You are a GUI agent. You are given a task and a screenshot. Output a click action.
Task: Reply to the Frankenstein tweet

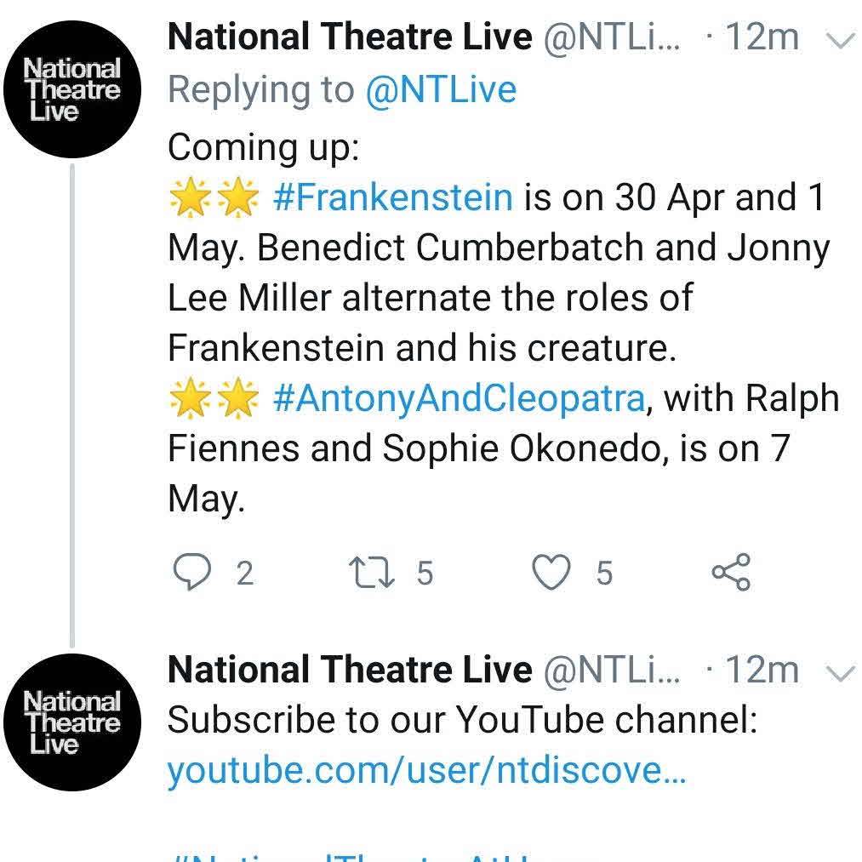tap(191, 573)
